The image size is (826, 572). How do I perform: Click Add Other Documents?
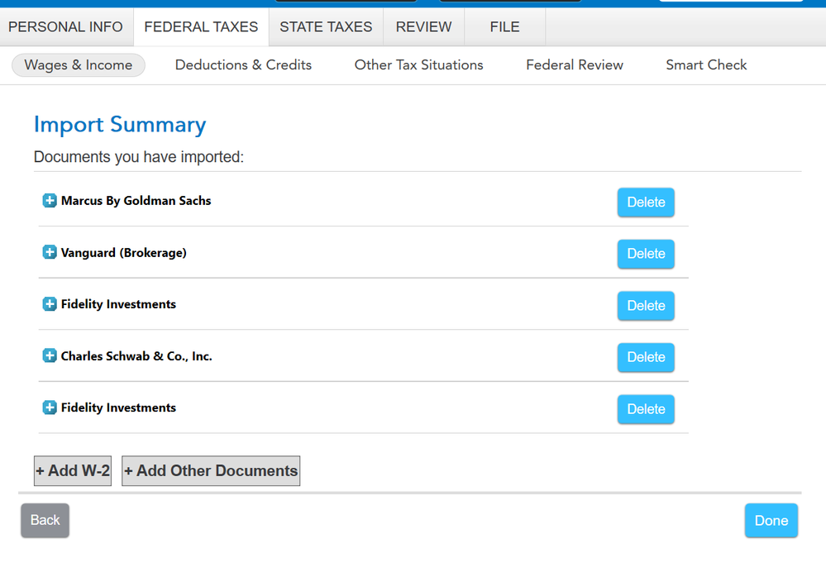point(211,471)
